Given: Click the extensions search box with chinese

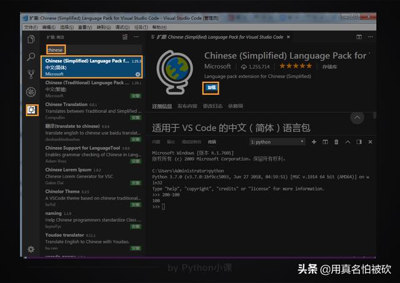Looking at the screenshot, I should tap(94, 50).
